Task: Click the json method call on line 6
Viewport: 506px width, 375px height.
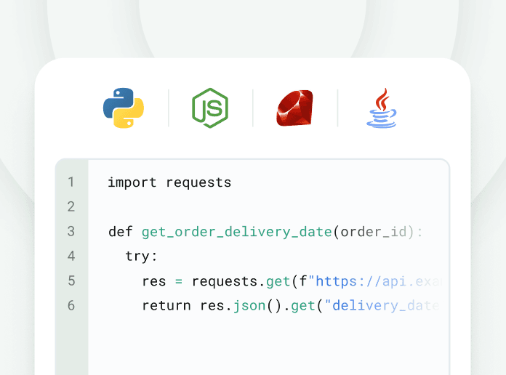Action: (x=249, y=306)
